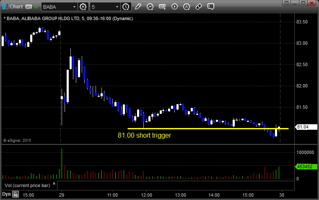The image size is (319, 200).
Task: Click the 81.50 price axis label
Action: [302, 107]
